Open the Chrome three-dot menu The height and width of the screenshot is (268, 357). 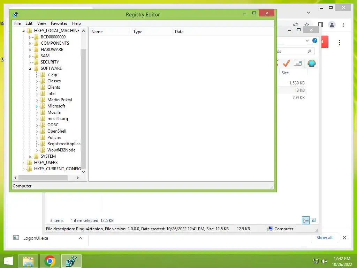(x=343, y=25)
